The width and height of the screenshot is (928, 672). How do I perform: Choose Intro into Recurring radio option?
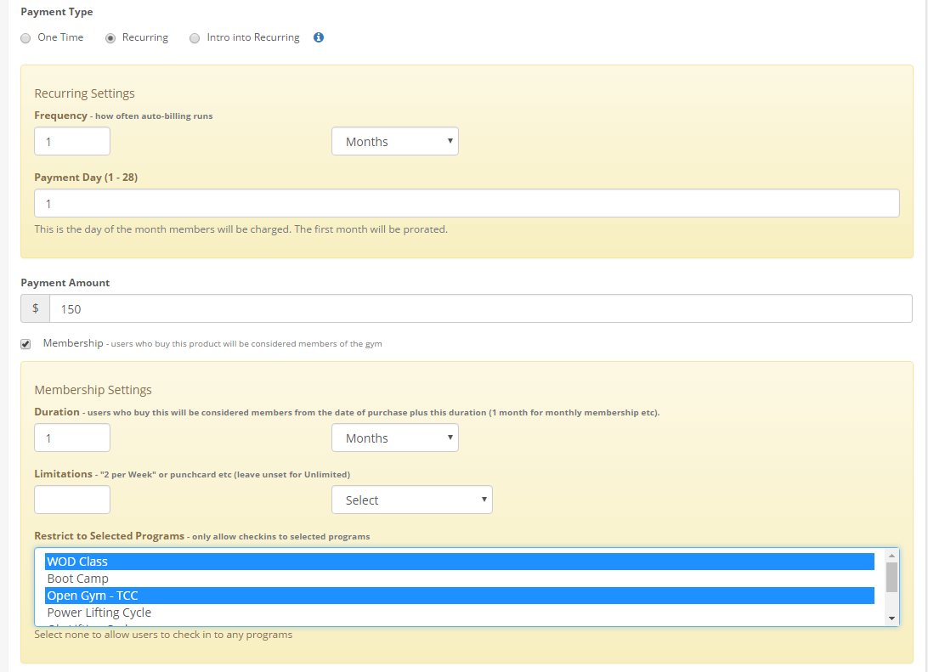195,38
